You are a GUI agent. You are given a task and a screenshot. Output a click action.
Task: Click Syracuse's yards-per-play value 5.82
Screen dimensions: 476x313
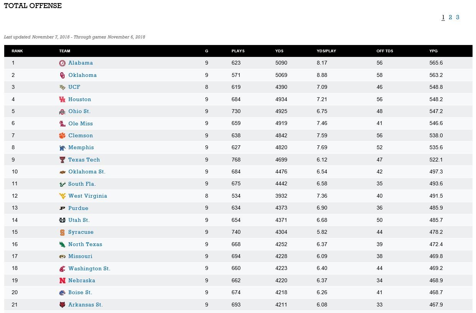(322, 232)
